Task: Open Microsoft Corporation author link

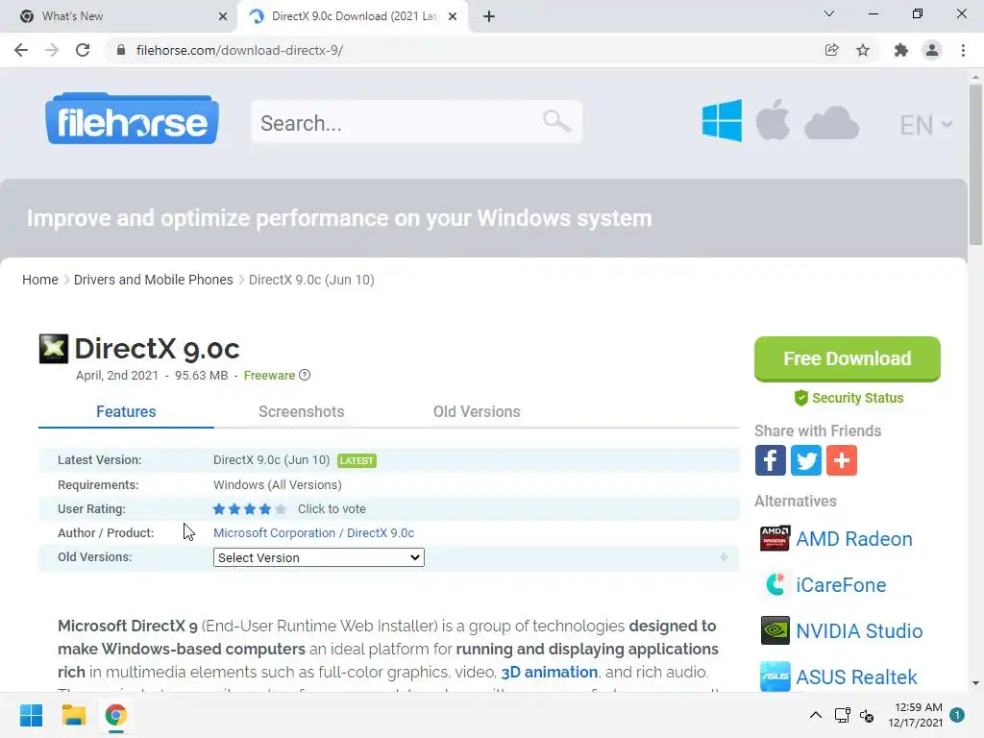Action: click(x=274, y=532)
